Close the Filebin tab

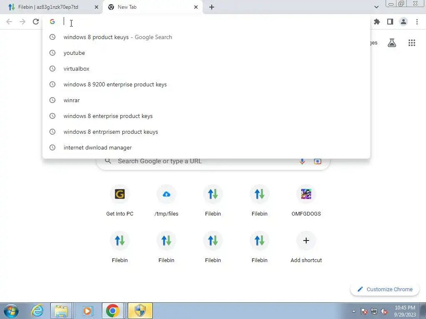pyautogui.click(x=97, y=7)
